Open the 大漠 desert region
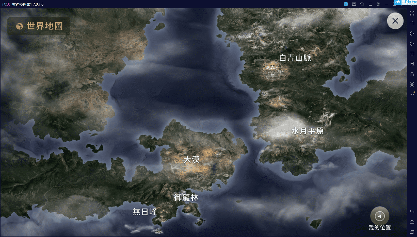This screenshot has height=237, width=417. click(192, 159)
